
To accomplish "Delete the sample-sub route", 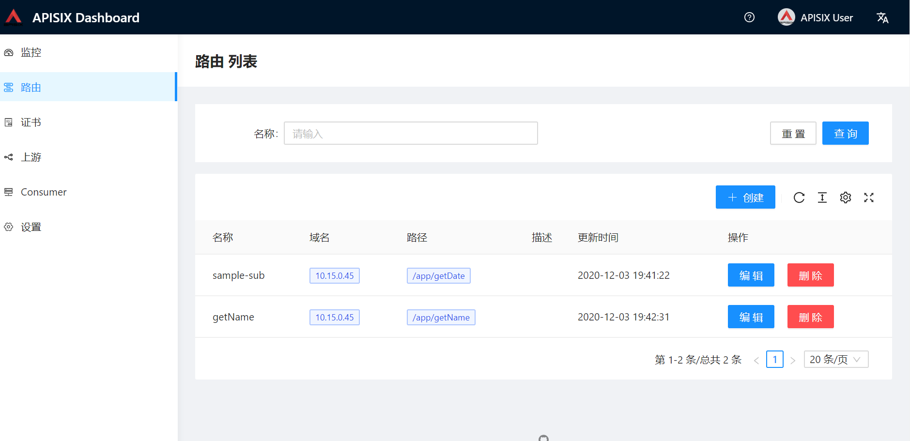I will point(811,275).
